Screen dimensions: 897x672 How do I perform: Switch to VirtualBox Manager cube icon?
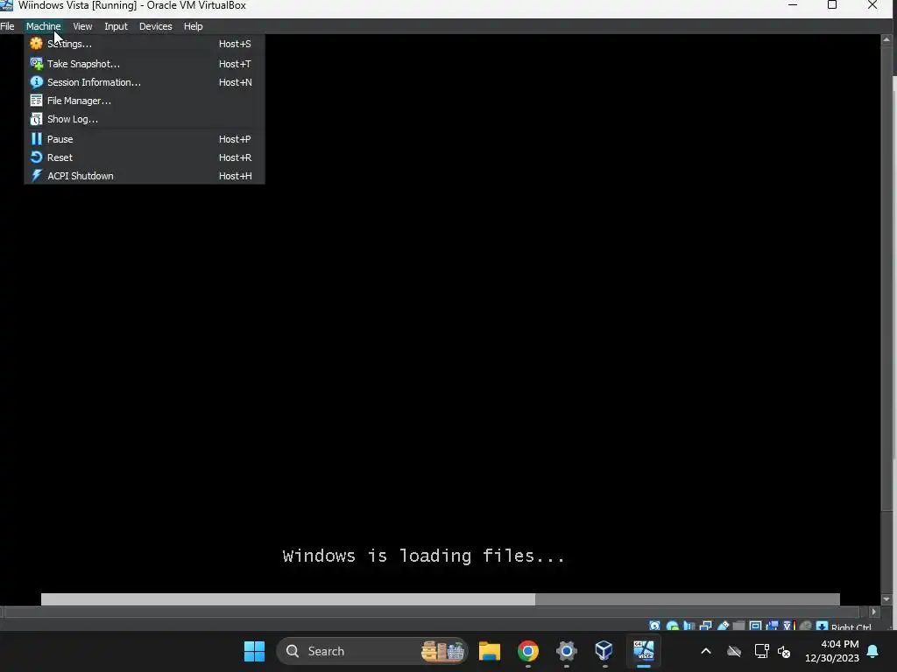604,651
